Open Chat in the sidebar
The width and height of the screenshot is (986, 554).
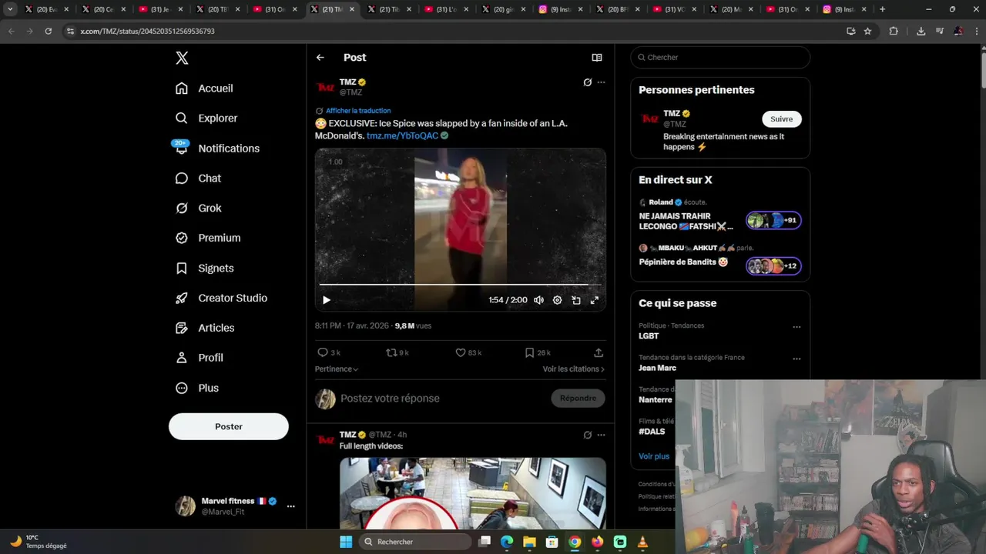pos(198,179)
